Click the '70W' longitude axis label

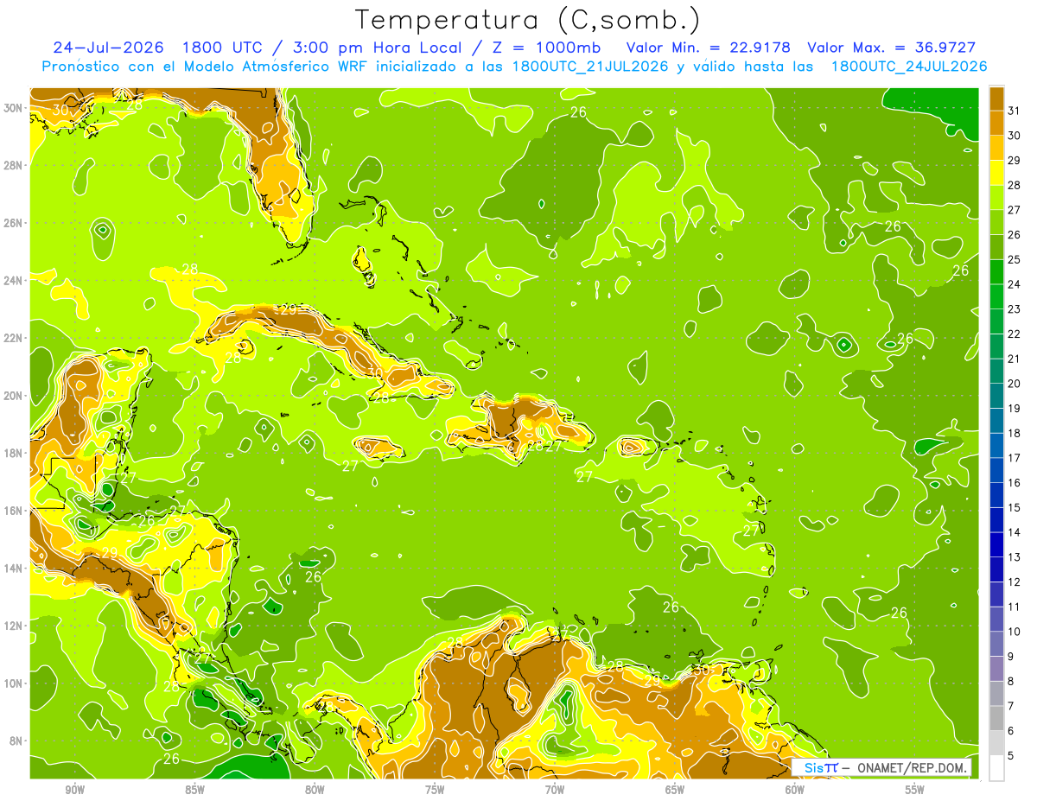(555, 790)
